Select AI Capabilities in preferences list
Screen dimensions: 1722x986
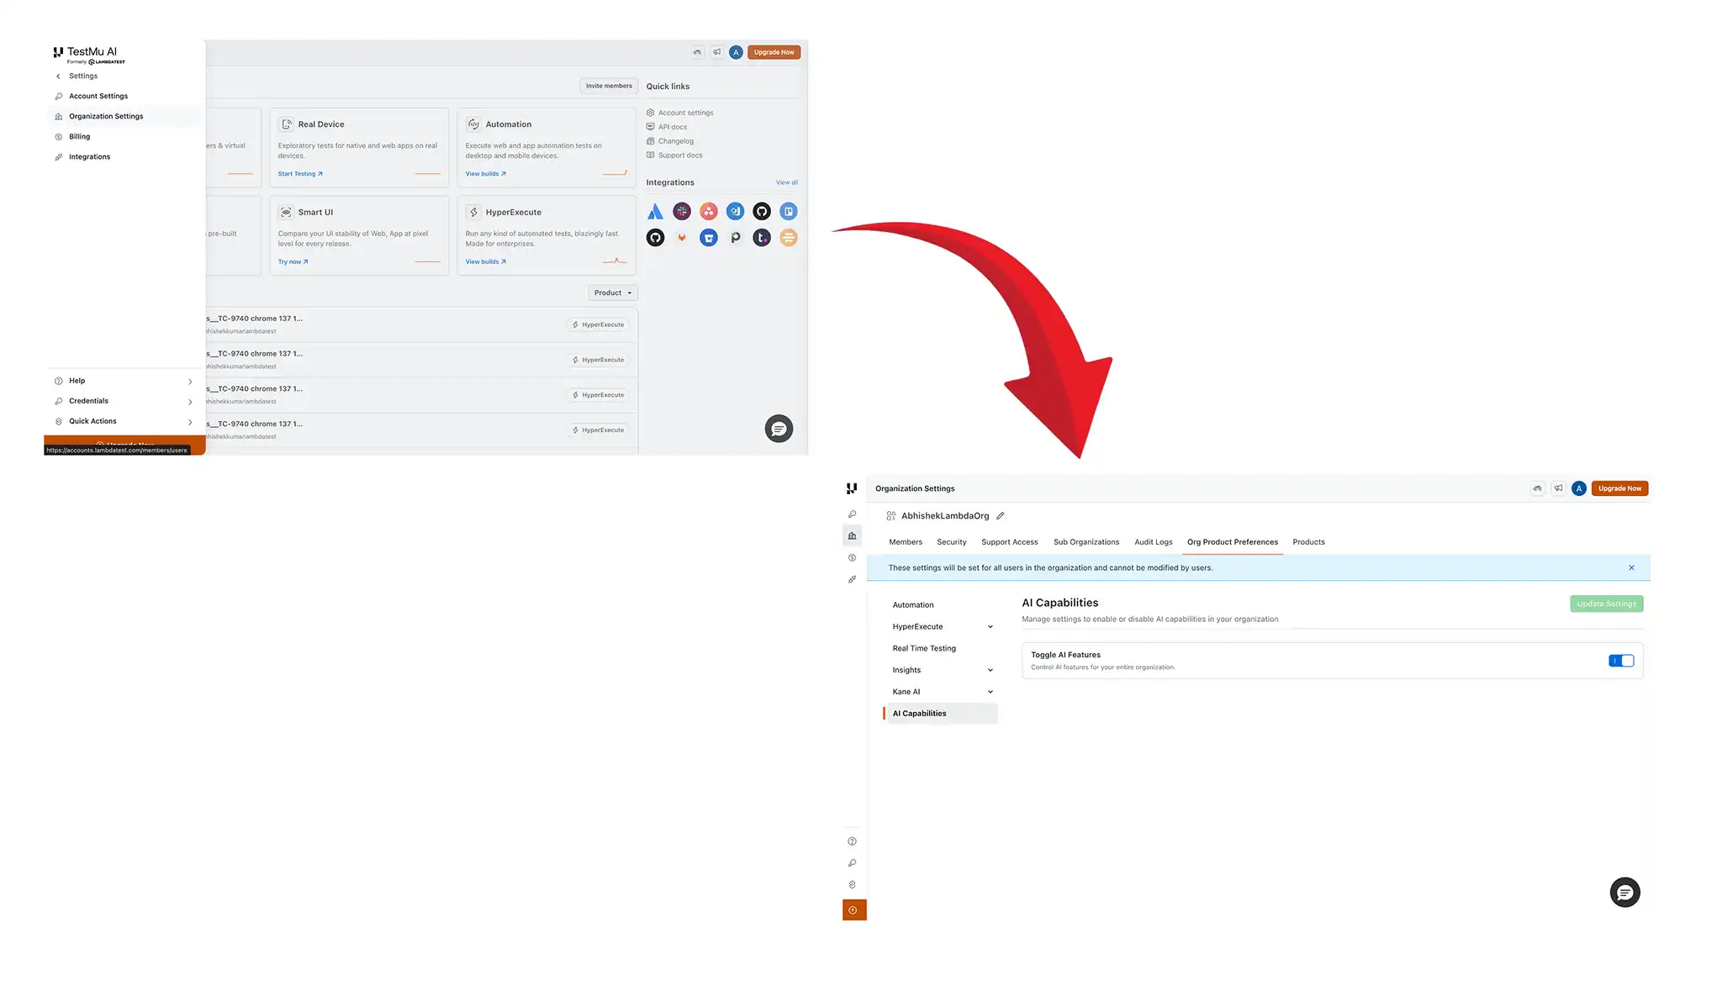pos(940,714)
